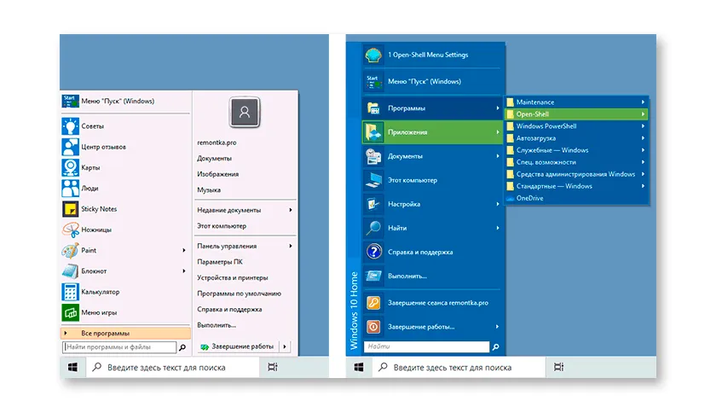Open Программы по умолчанию

pyautogui.click(x=239, y=294)
